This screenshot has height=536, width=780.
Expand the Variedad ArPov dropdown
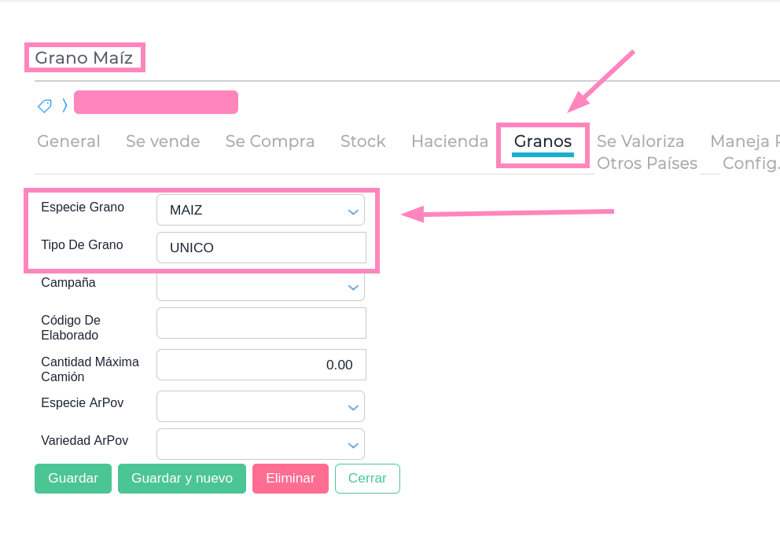260,444
